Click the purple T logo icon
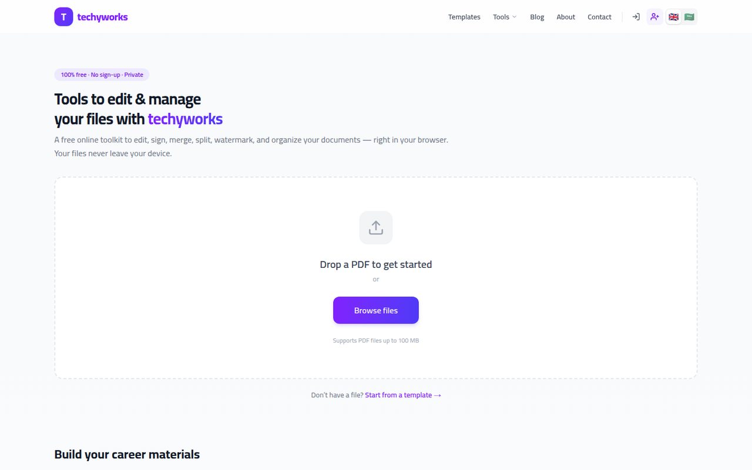 [63, 17]
